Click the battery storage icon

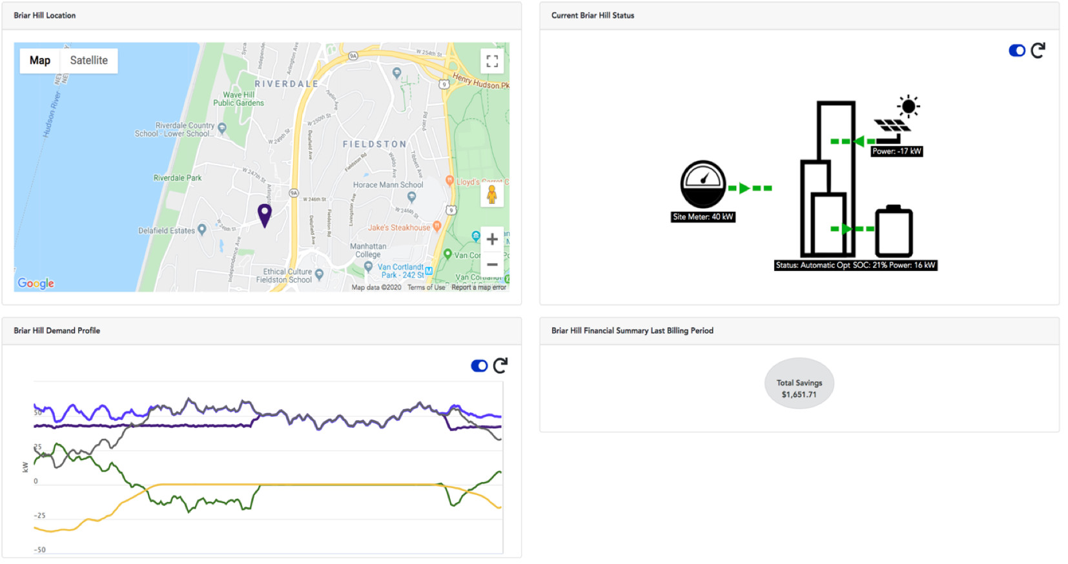click(894, 231)
